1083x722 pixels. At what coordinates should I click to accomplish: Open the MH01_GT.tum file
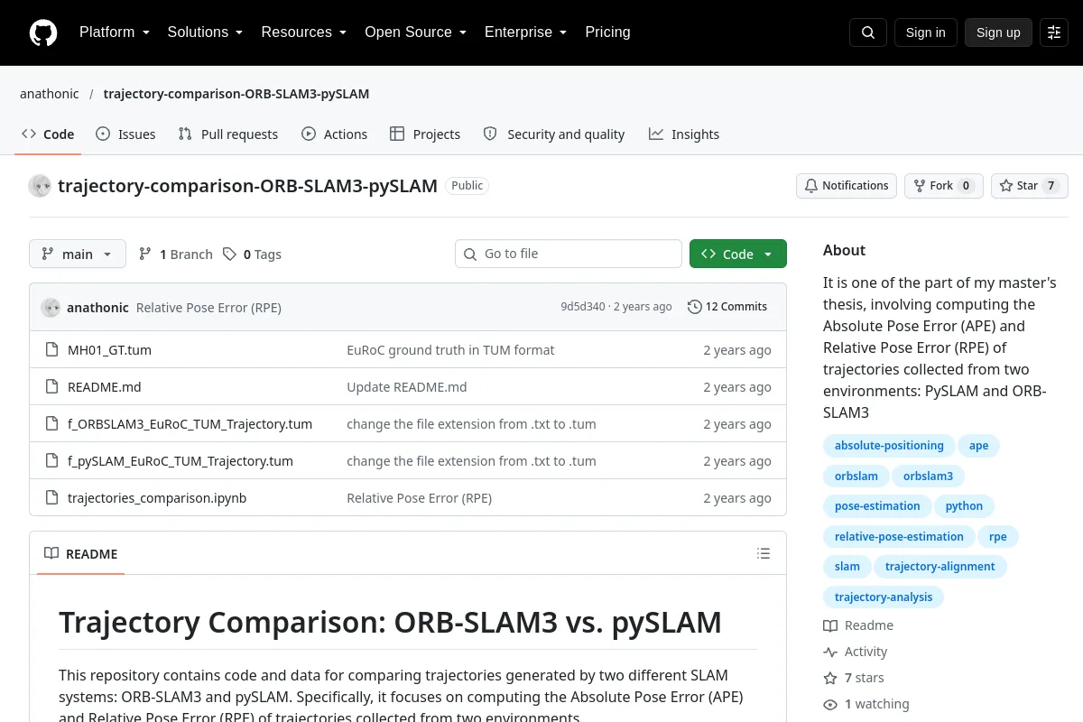coord(109,349)
